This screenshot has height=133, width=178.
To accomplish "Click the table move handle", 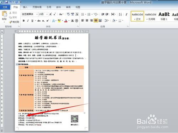I will click(17, 64).
